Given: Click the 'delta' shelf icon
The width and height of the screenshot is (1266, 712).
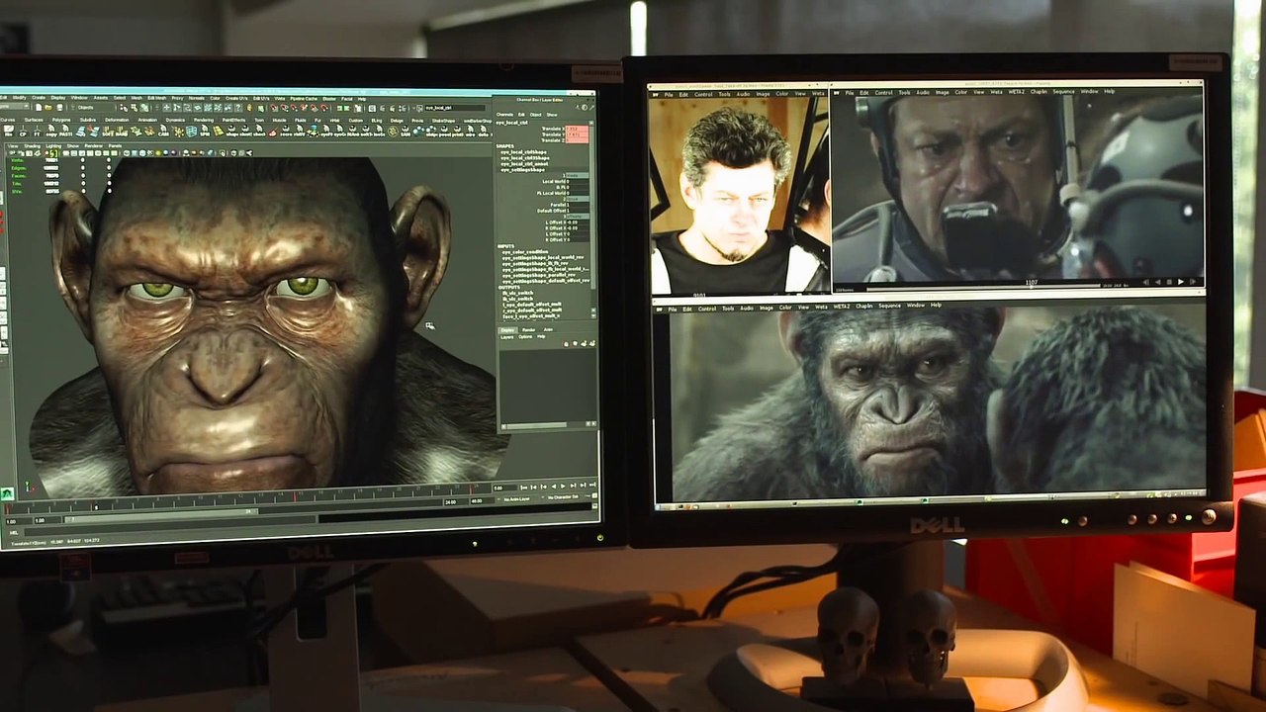Looking at the screenshot, I should (483, 131).
